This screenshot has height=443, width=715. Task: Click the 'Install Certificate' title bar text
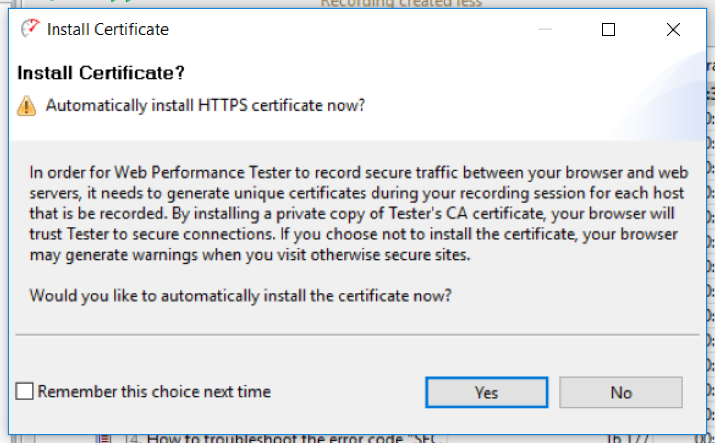coord(108,29)
